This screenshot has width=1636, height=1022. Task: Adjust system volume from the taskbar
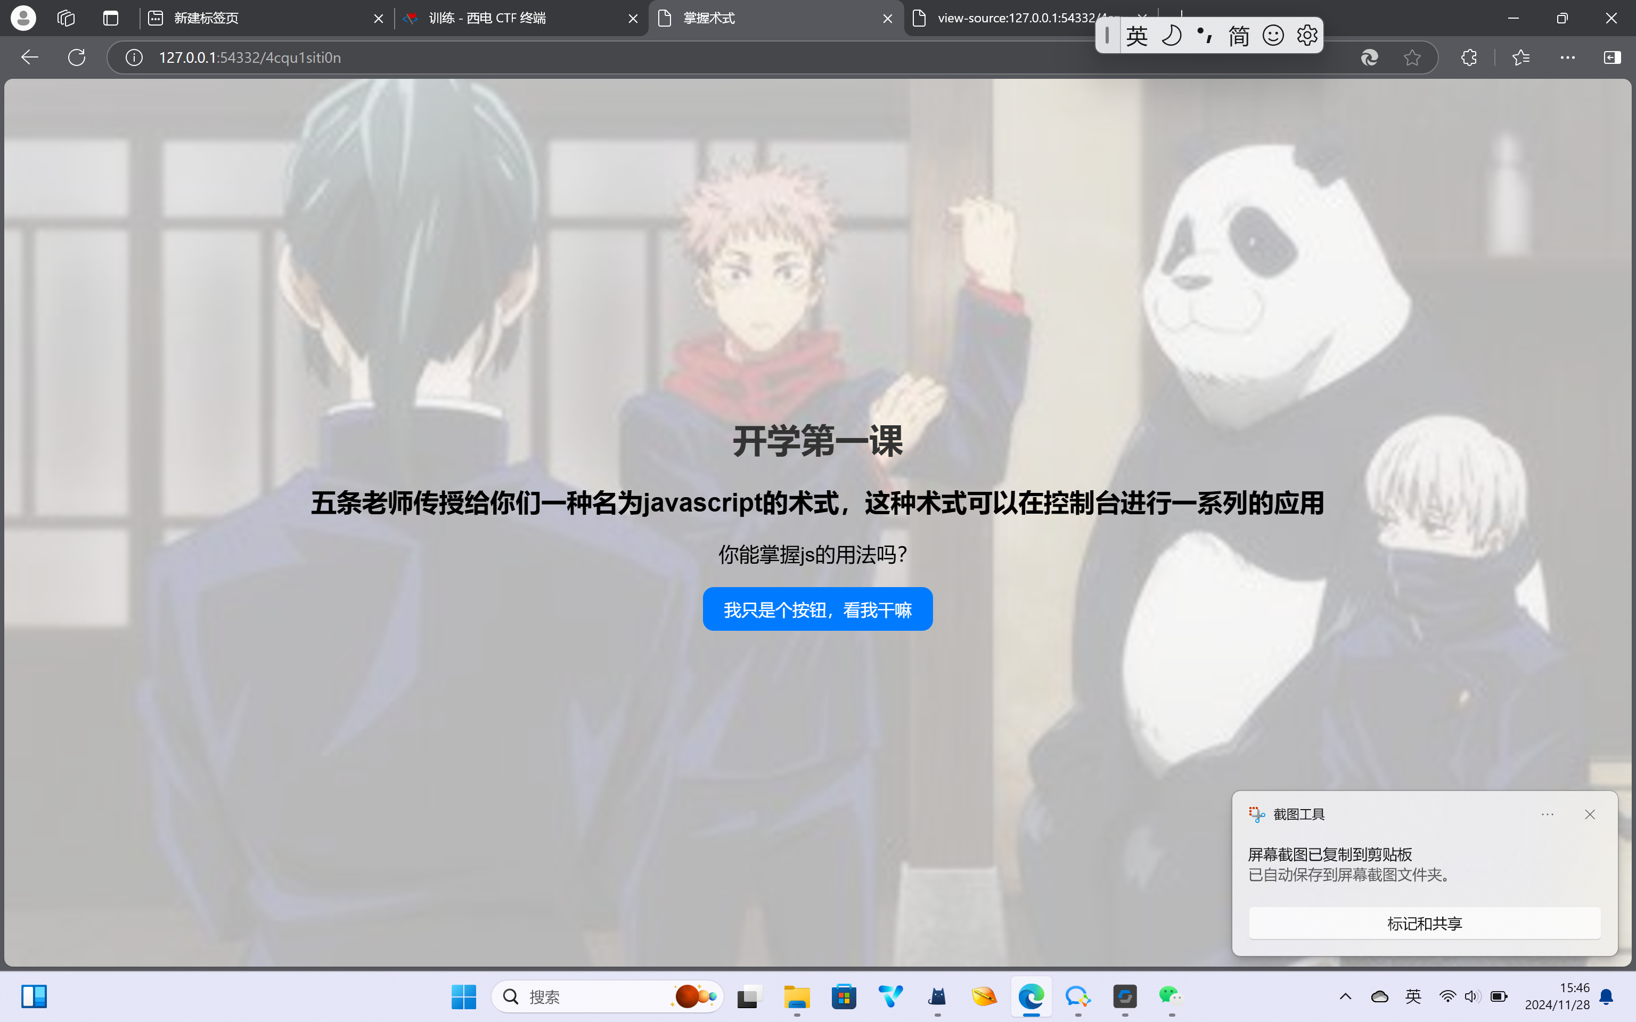point(1472,996)
